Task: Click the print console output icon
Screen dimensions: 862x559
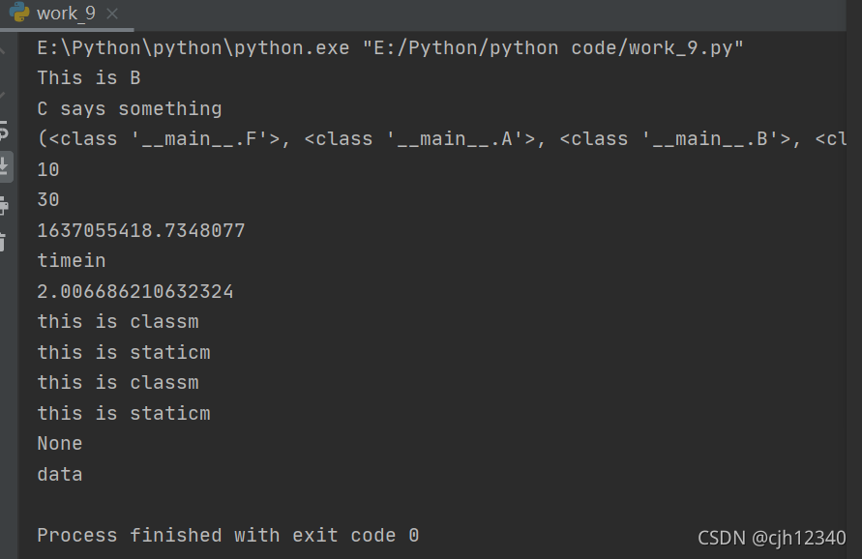Action: (4, 206)
